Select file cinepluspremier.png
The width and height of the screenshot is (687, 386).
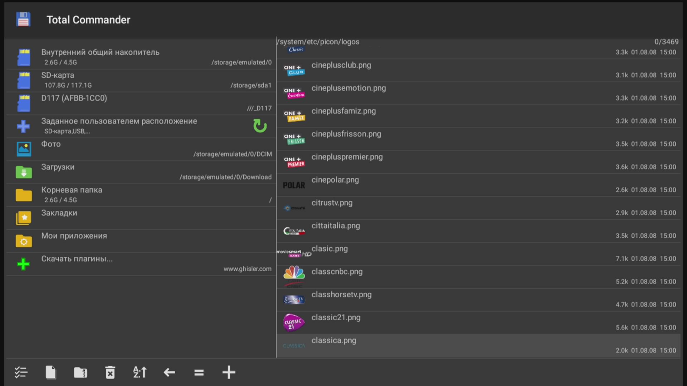tap(479, 162)
